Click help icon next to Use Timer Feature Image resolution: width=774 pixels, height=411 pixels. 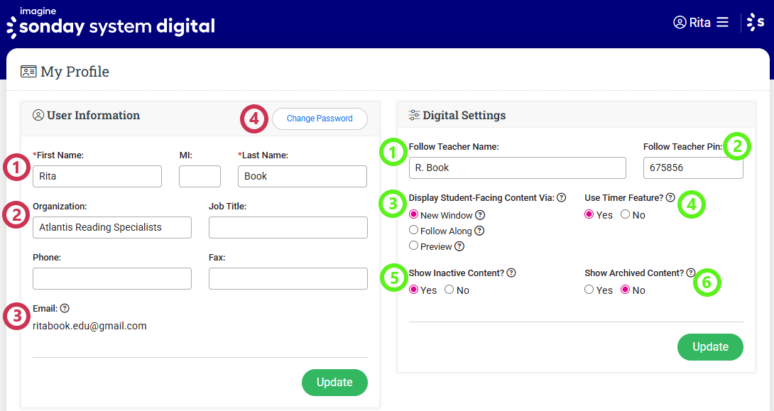[670, 197]
